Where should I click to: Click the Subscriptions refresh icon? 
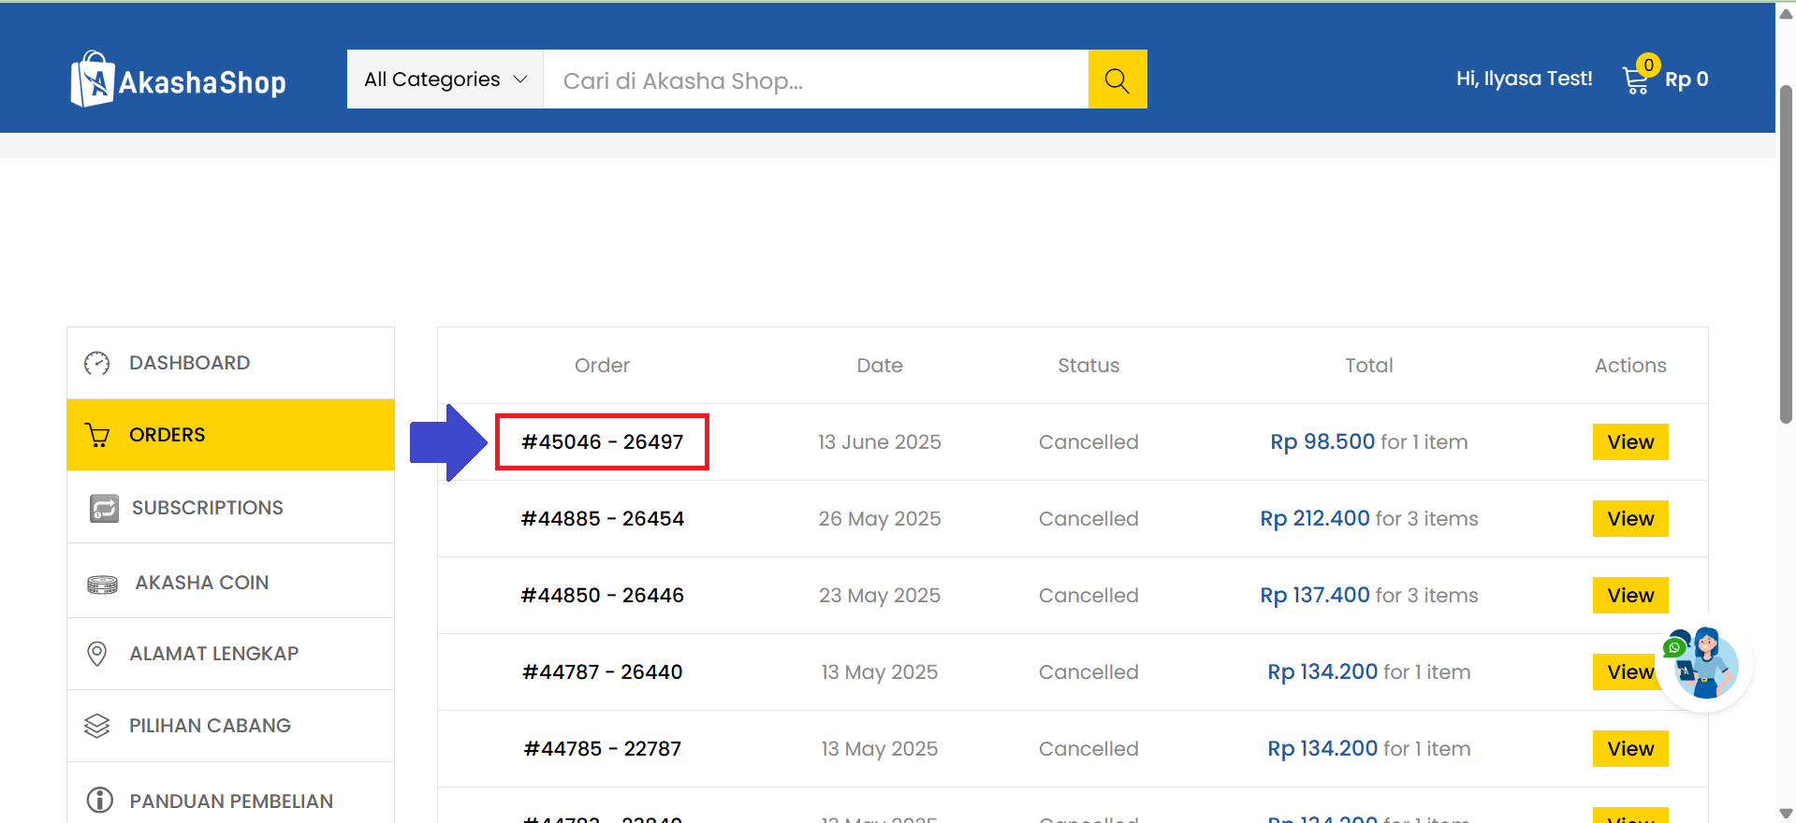pyautogui.click(x=104, y=508)
